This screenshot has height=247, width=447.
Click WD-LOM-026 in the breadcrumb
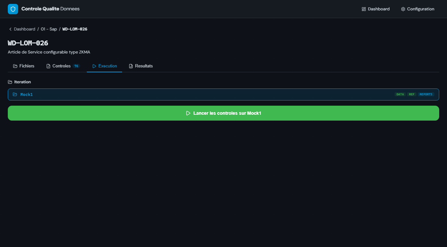click(x=75, y=29)
